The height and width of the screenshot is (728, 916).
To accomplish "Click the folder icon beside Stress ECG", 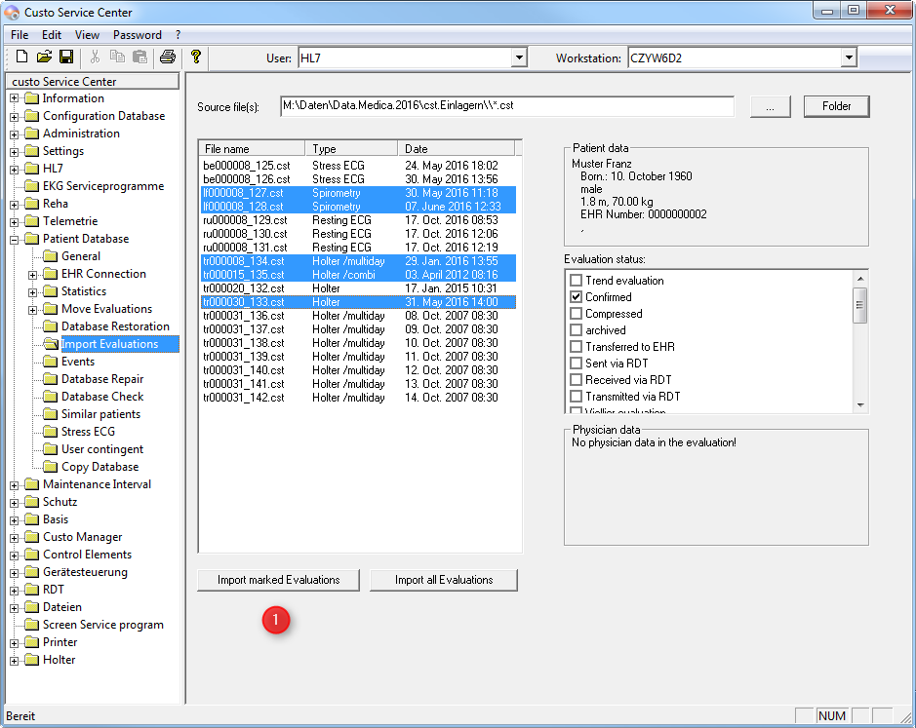I will click(51, 432).
